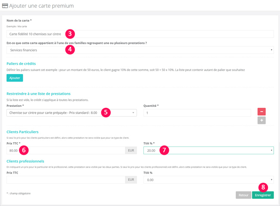The height and width of the screenshot is (206, 280).
Task: Open the family dropdown showing Services financiers
Action: pyautogui.click(x=140, y=50)
